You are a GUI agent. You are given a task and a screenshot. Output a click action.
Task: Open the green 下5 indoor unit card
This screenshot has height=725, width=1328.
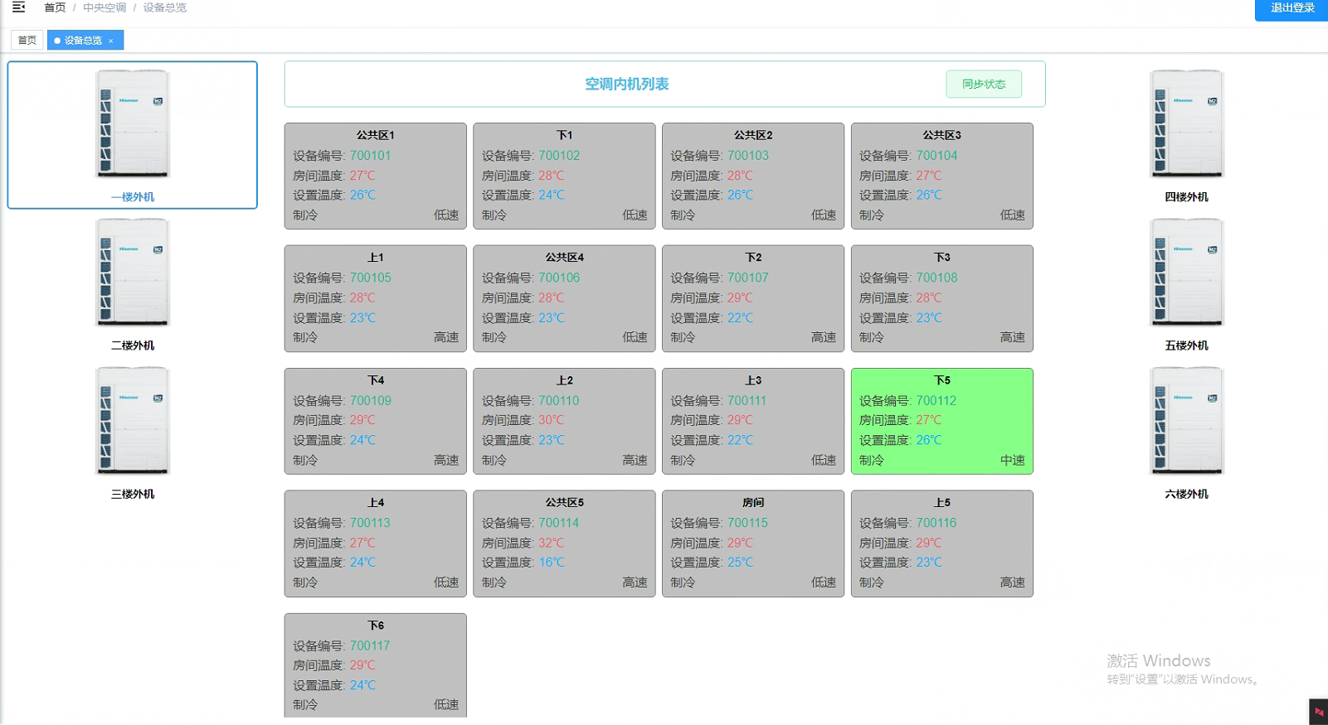941,421
